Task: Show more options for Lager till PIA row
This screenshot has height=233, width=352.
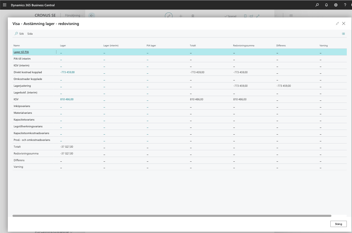Action: 56,52
